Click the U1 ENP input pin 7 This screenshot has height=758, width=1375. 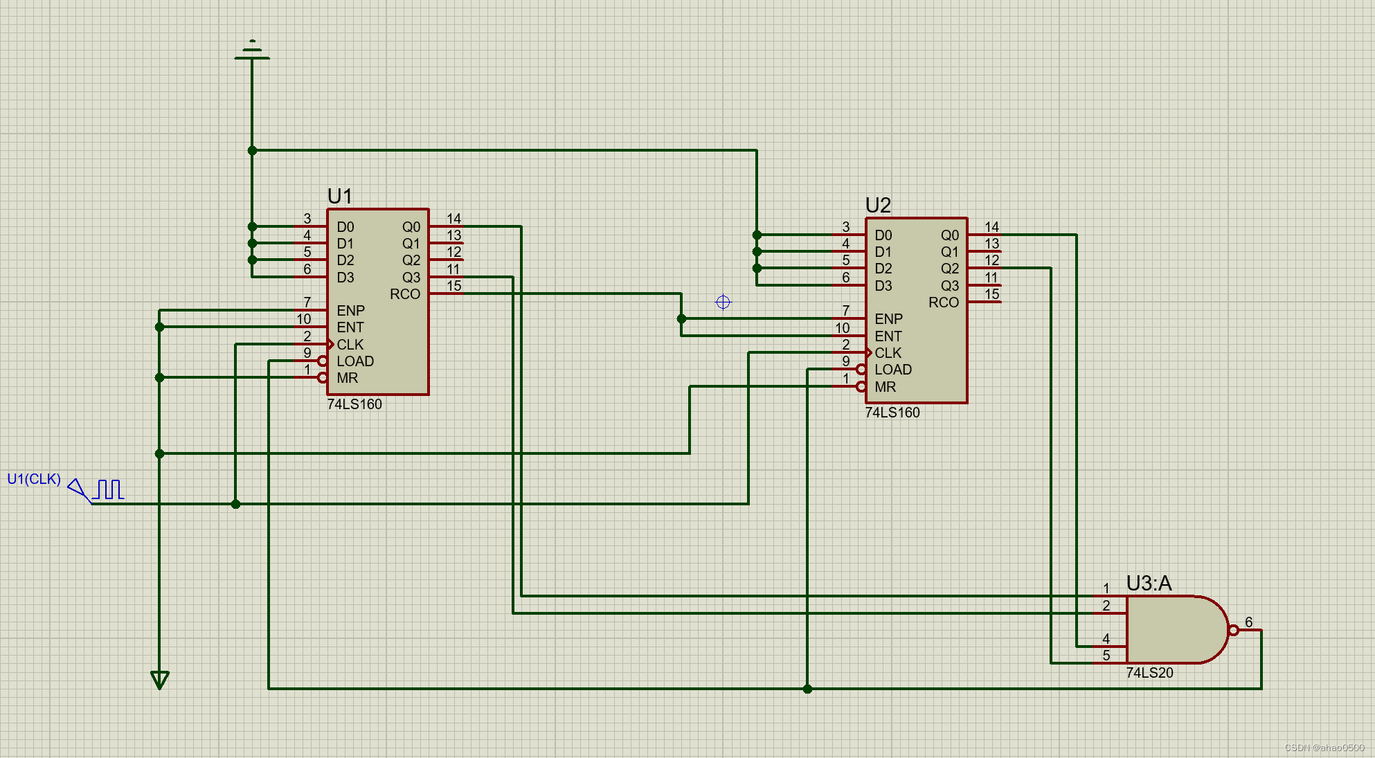(309, 310)
